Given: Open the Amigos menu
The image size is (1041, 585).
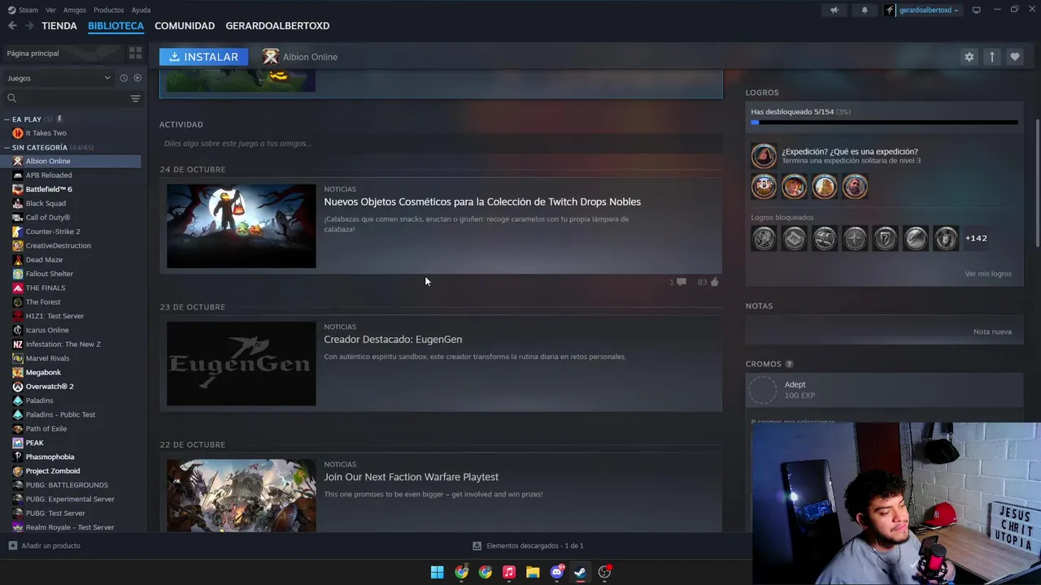Looking at the screenshot, I should click(75, 10).
